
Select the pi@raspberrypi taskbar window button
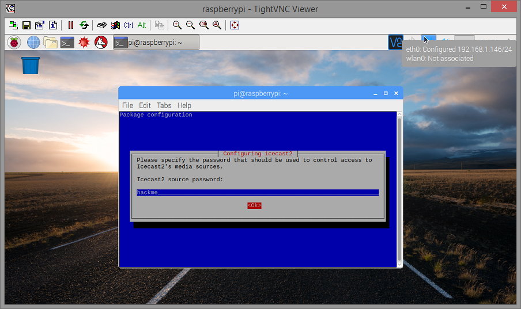click(x=156, y=43)
